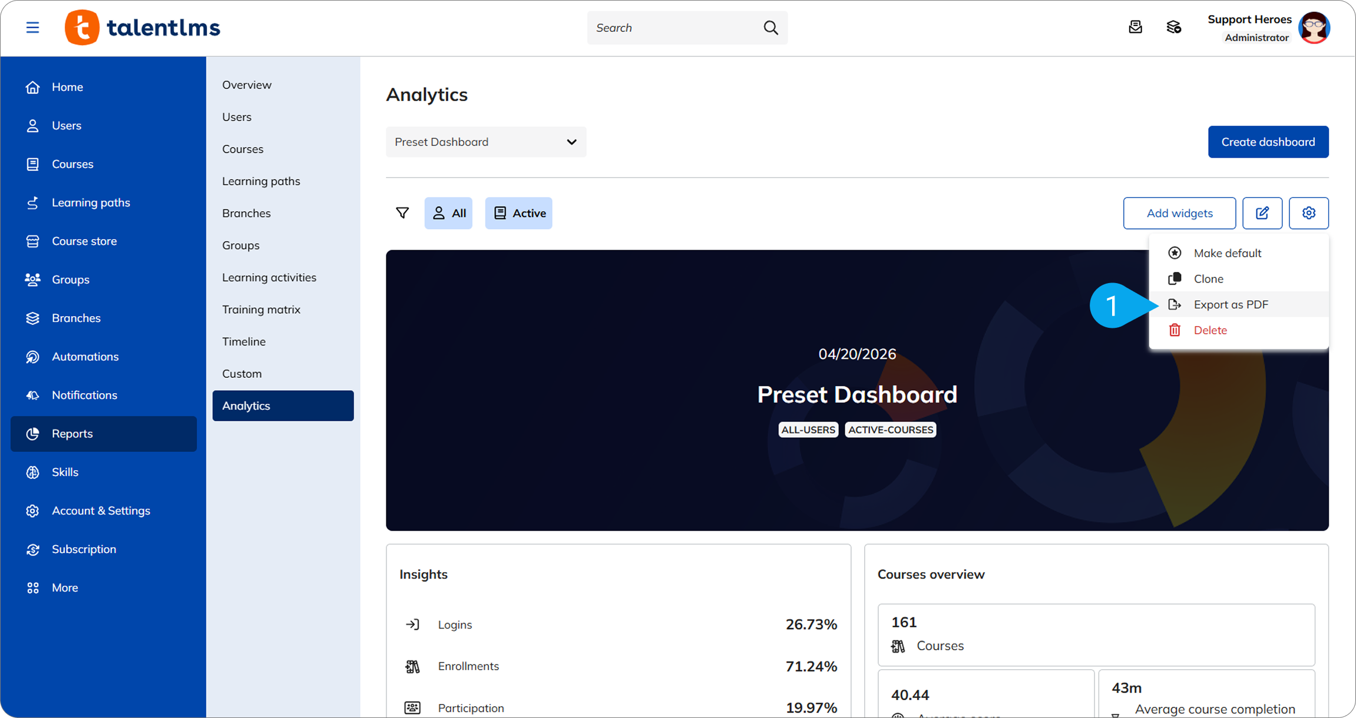Click the 40.44 average score value

[x=910, y=695]
